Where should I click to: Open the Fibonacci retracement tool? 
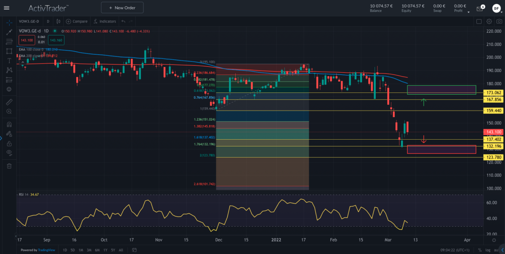9,42
